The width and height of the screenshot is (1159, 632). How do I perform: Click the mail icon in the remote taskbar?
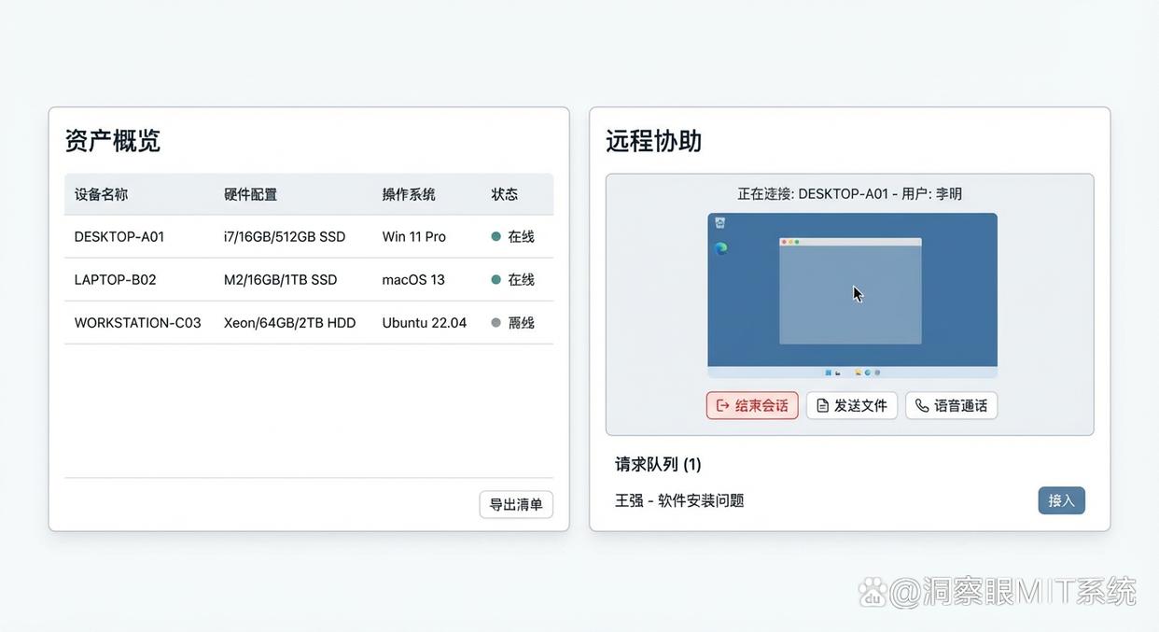click(837, 372)
